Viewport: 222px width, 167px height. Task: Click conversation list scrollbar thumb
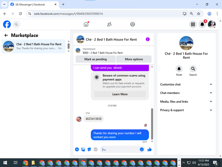[x=68, y=46]
